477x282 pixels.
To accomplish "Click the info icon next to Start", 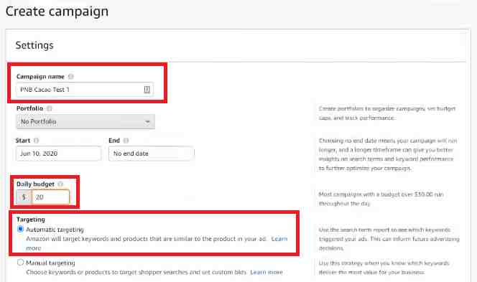I will pos(36,141).
